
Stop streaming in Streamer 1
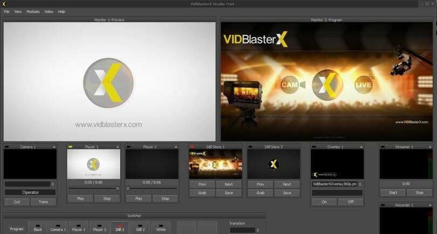[x=419, y=193]
